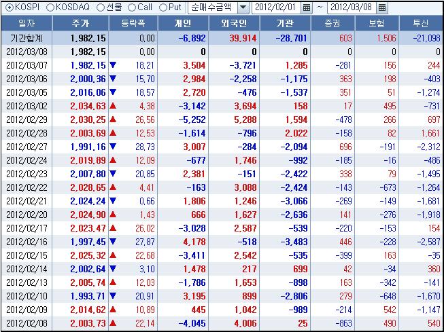
Task: Click the up arrow on 2012/02/09 row
Action: [x=113, y=310]
